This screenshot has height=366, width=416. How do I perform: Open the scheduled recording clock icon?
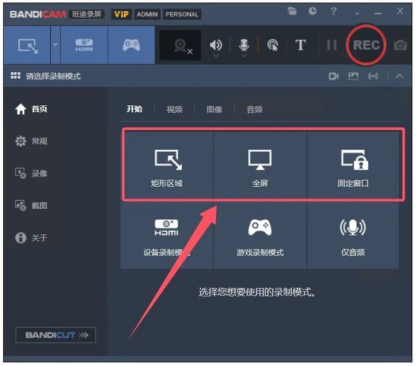[313, 11]
